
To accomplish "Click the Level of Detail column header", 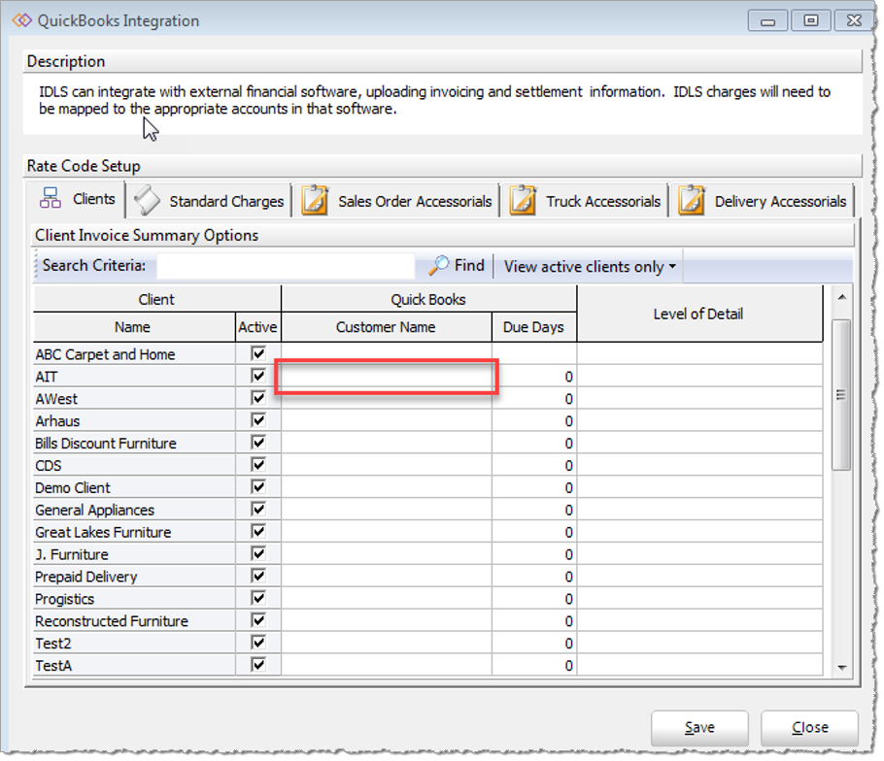I will coord(699,314).
